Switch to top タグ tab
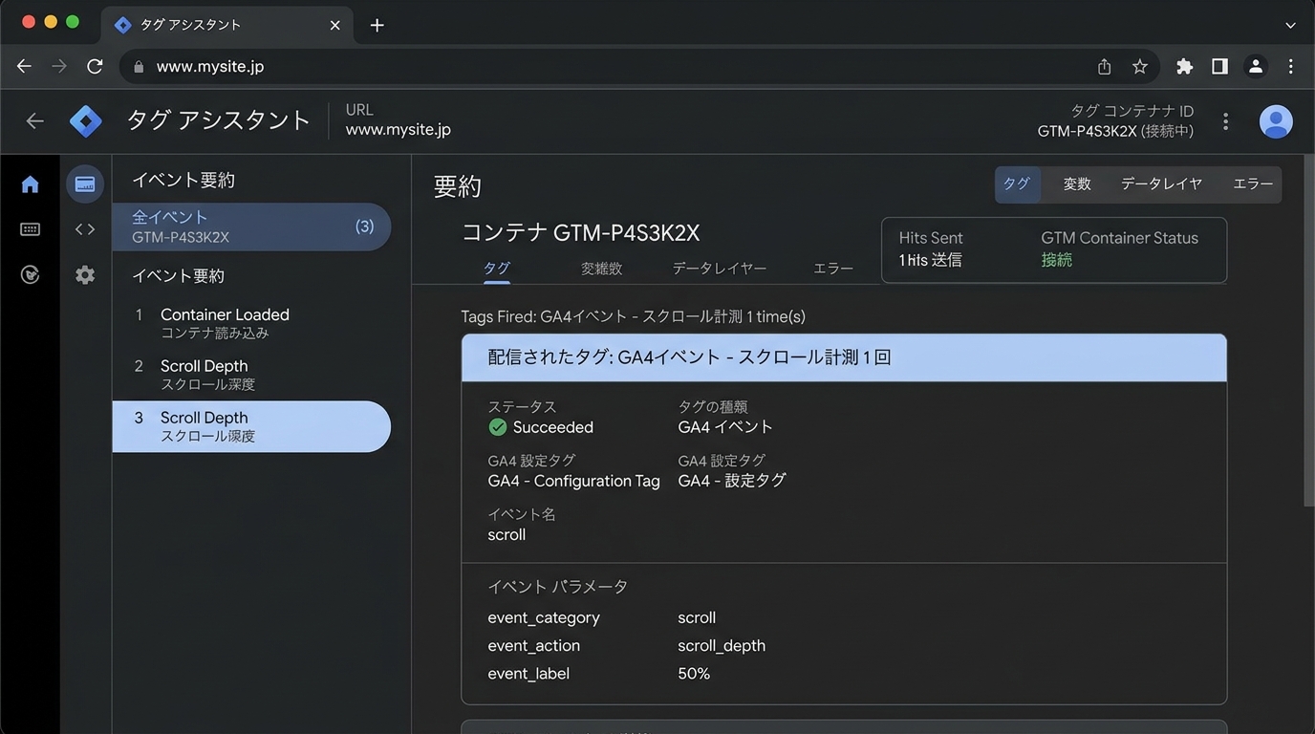 click(x=1017, y=184)
